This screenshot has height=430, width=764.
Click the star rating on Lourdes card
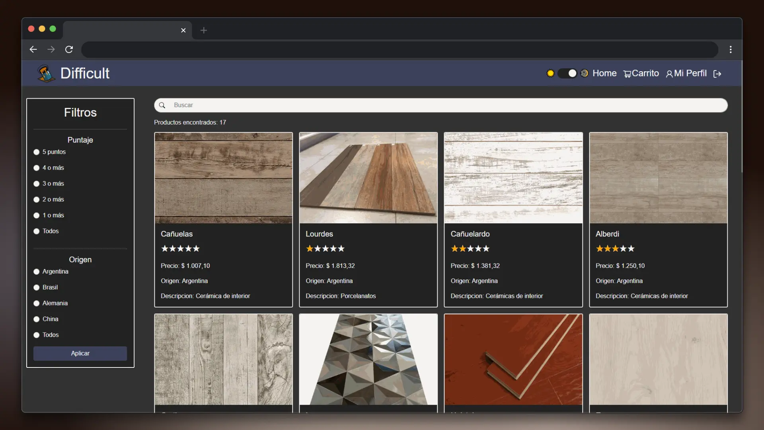(325, 249)
